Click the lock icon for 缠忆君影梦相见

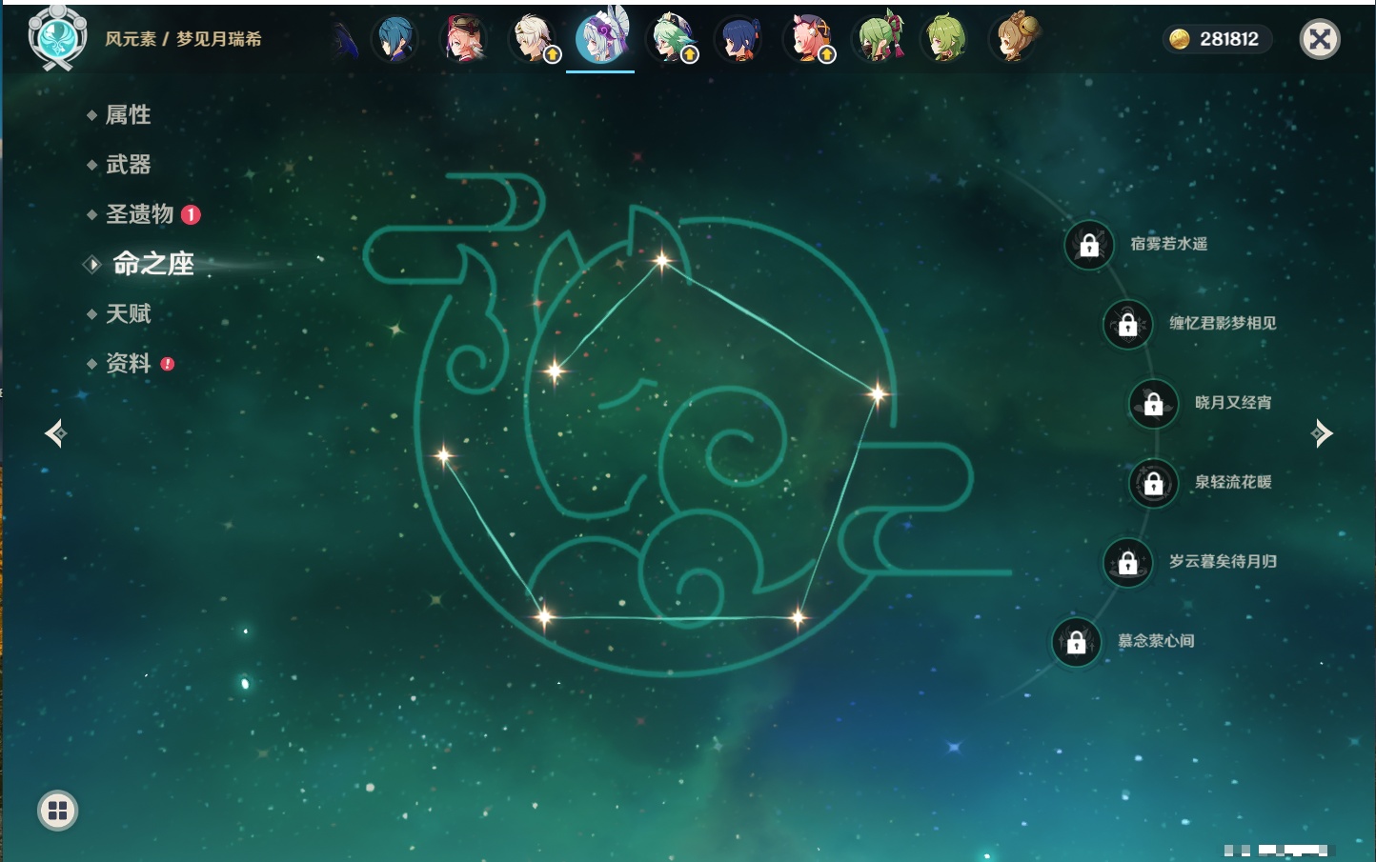pyautogui.click(x=1128, y=324)
